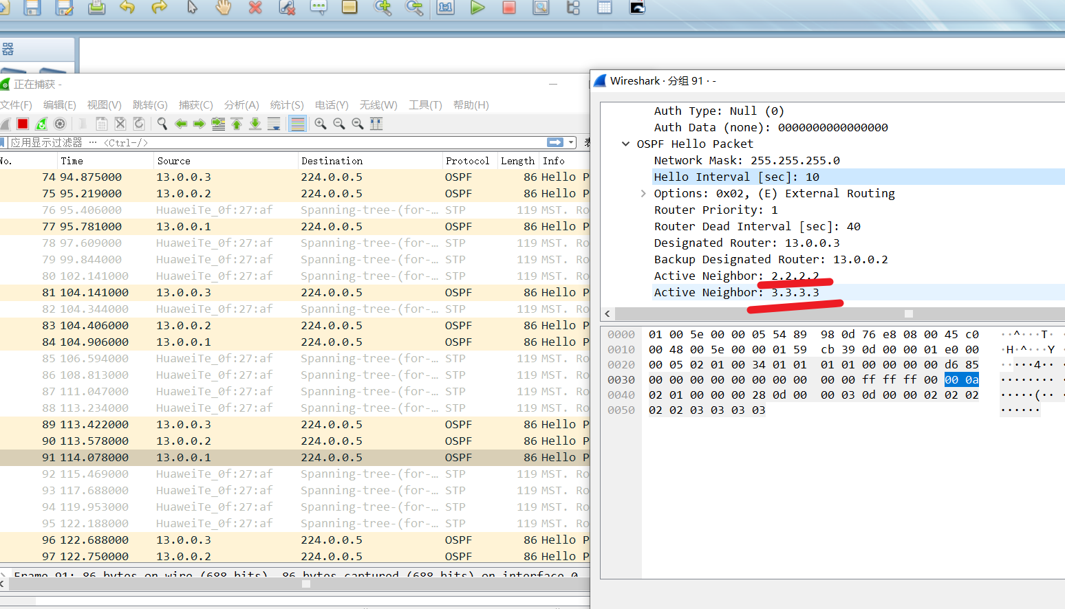
Task: Sort packet list by Destination column
Action: click(x=370, y=161)
